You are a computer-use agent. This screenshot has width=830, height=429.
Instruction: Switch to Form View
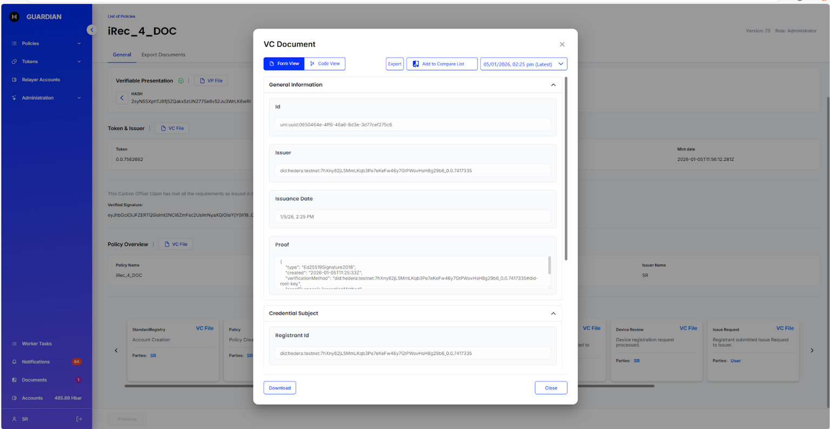(x=284, y=64)
